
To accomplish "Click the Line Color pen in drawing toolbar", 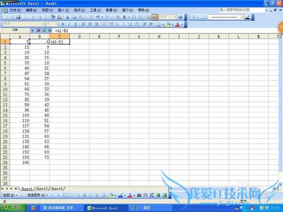I will 121,195.
